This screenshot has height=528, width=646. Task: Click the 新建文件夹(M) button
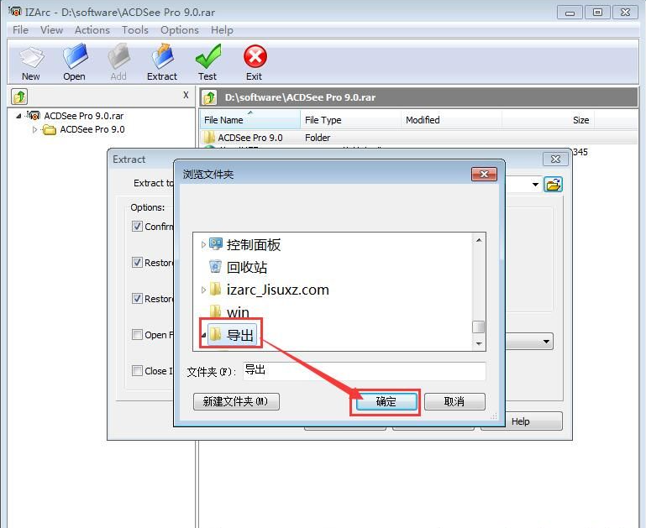click(236, 401)
